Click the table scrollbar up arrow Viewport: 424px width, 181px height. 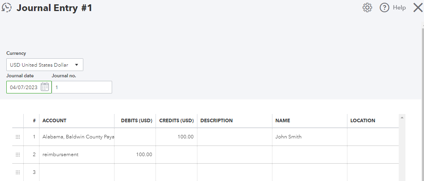(402, 118)
